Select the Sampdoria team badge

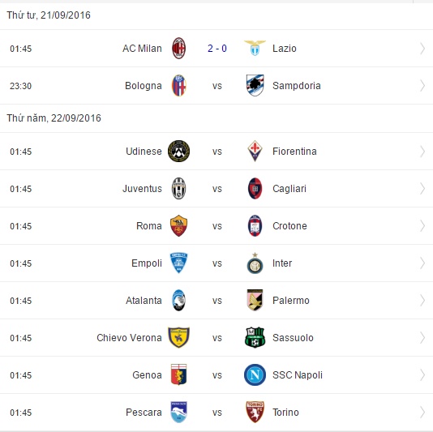(x=255, y=86)
